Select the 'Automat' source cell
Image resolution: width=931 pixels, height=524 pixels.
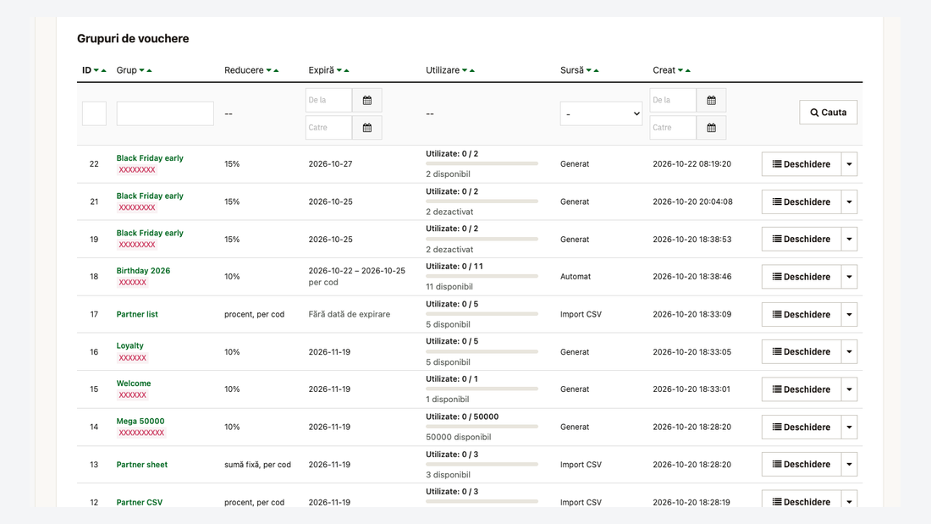tap(576, 277)
